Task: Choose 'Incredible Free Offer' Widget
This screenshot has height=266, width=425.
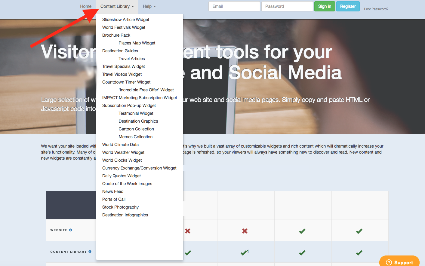Action: pyautogui.click(x=146, y=90)
